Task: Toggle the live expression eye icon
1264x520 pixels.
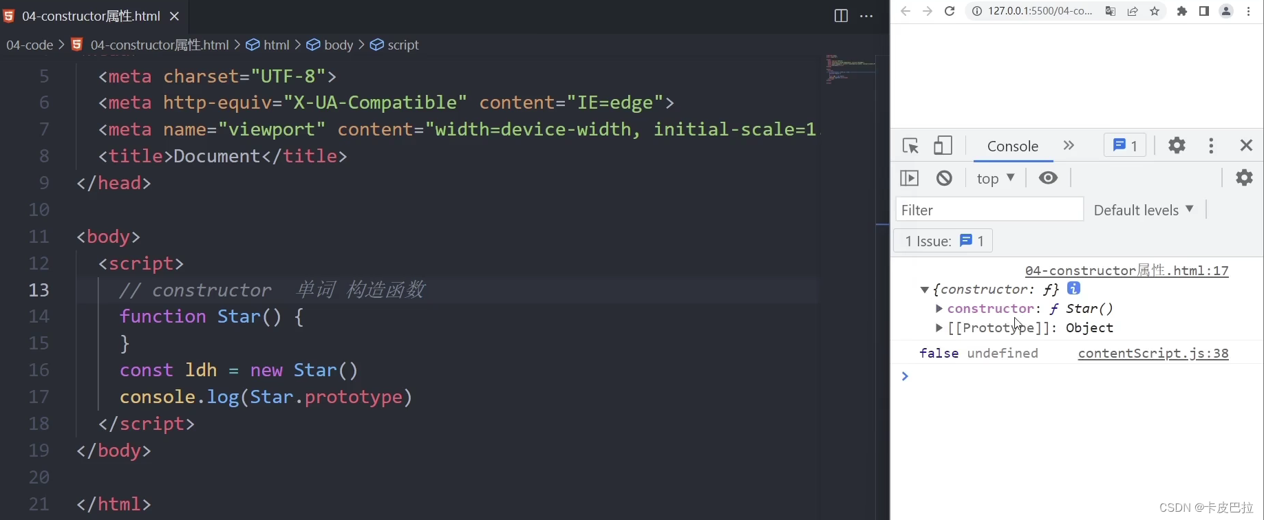Action: [1048, 178]
